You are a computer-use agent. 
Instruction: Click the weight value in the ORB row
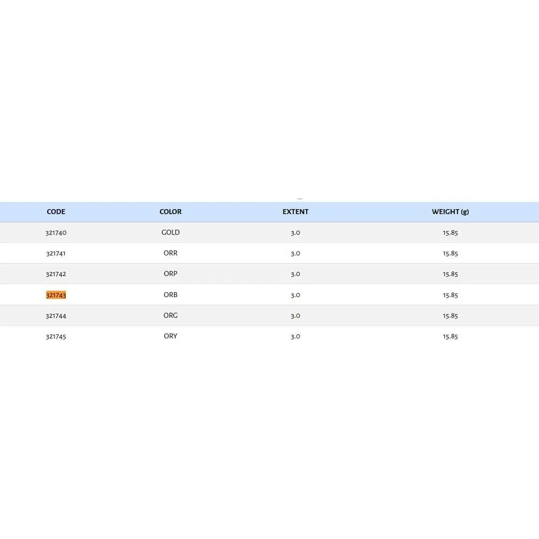click(x=450, y=295)
